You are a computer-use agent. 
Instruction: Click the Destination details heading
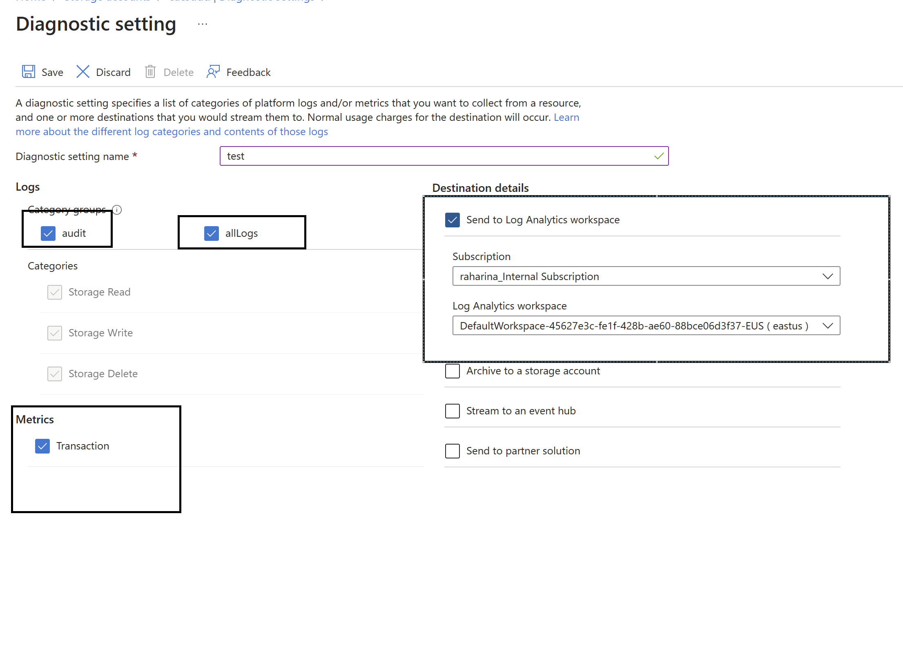coord(480,188)
